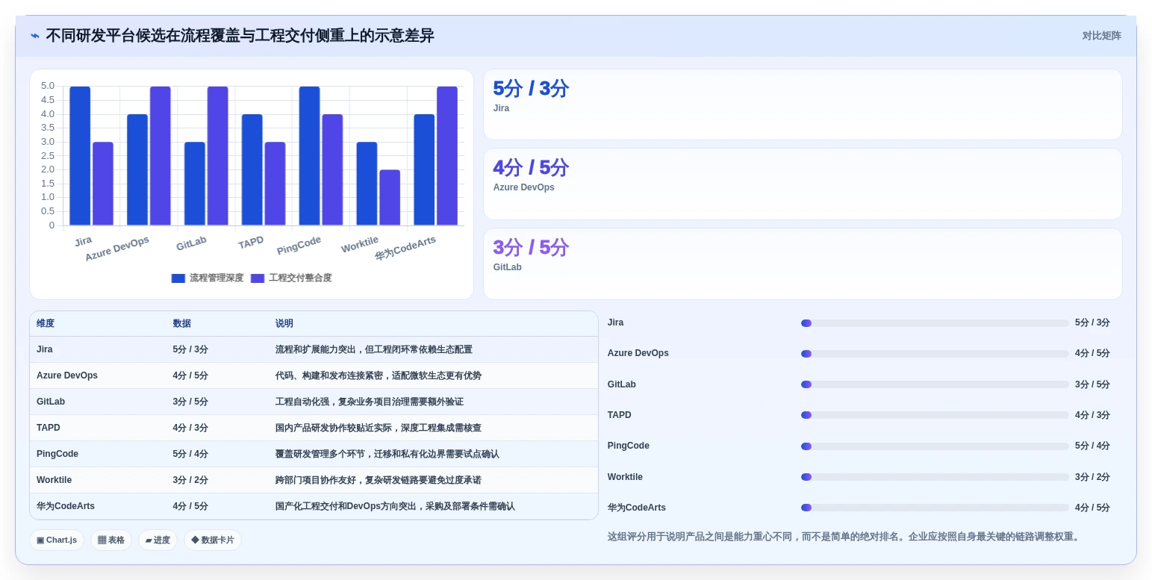The image size is (1152, 580).
Task: Select the GitLab table row name
Action: click(x=51, y=402)
